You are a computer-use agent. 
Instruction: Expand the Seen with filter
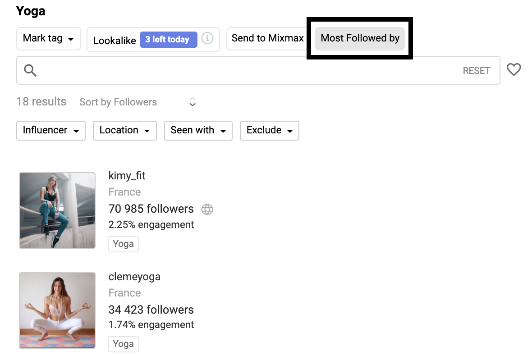click(198, 131)
